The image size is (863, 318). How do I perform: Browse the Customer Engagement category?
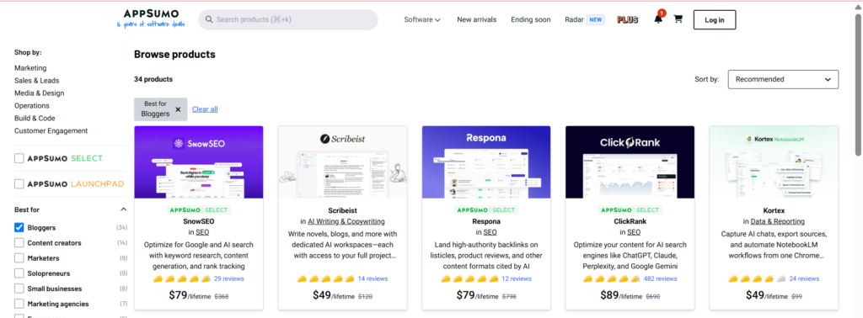51,131
